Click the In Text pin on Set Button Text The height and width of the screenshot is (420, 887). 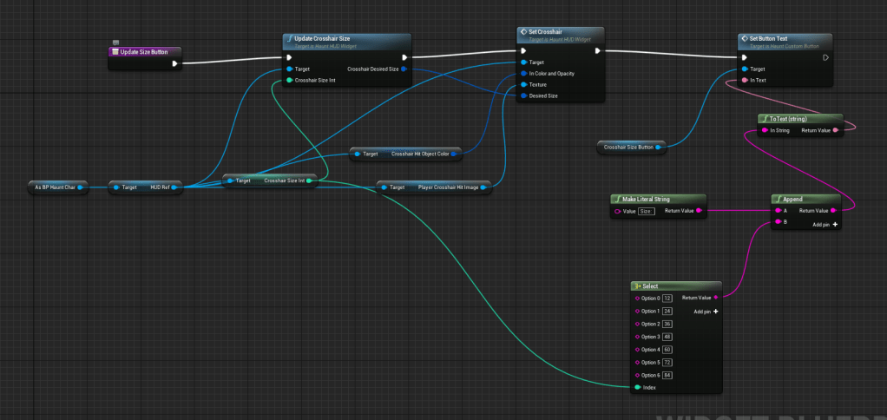click(745, 80)
